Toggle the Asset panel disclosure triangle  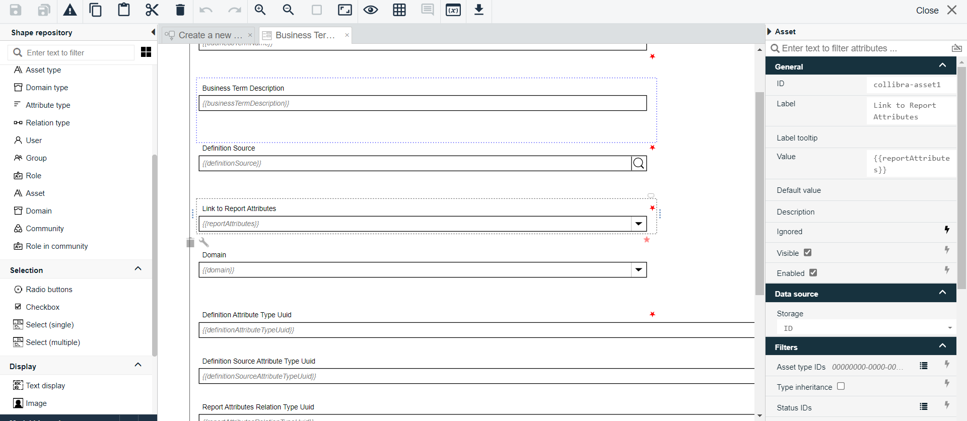(x=770, y=31)
